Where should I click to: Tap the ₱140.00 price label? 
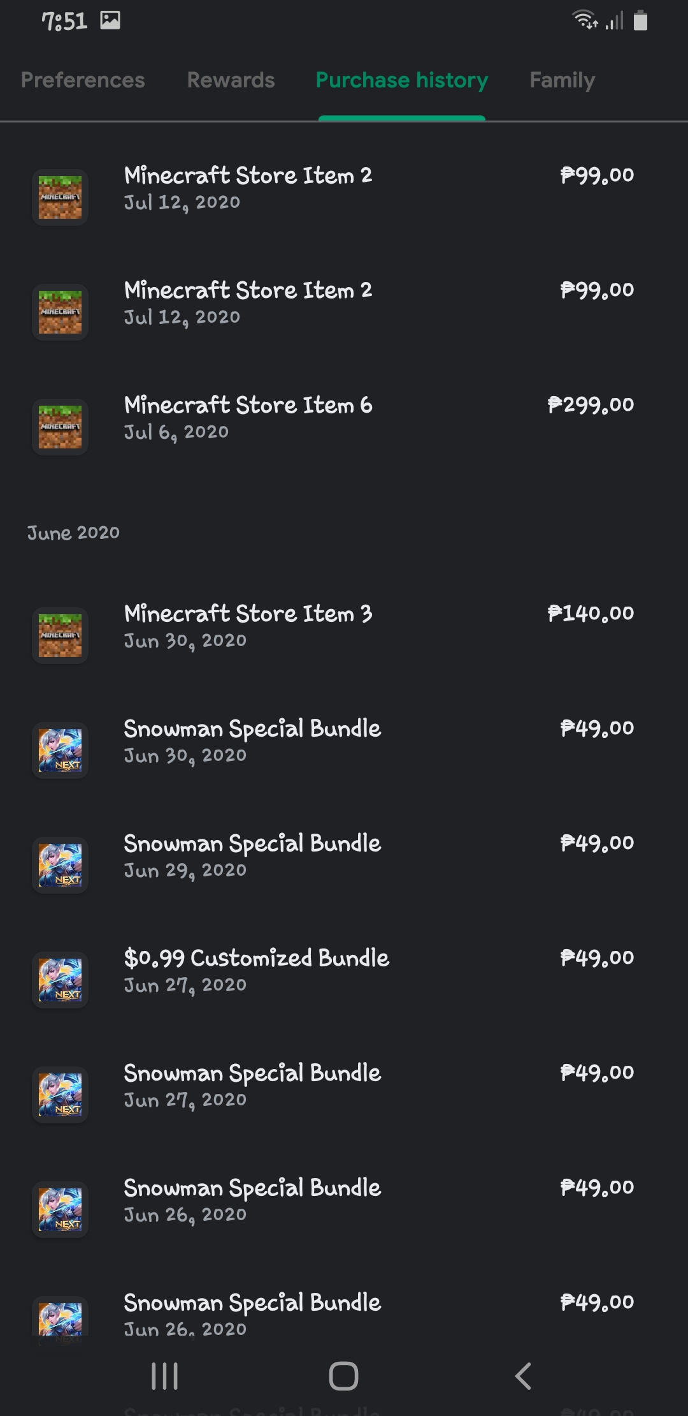(591, 614)
